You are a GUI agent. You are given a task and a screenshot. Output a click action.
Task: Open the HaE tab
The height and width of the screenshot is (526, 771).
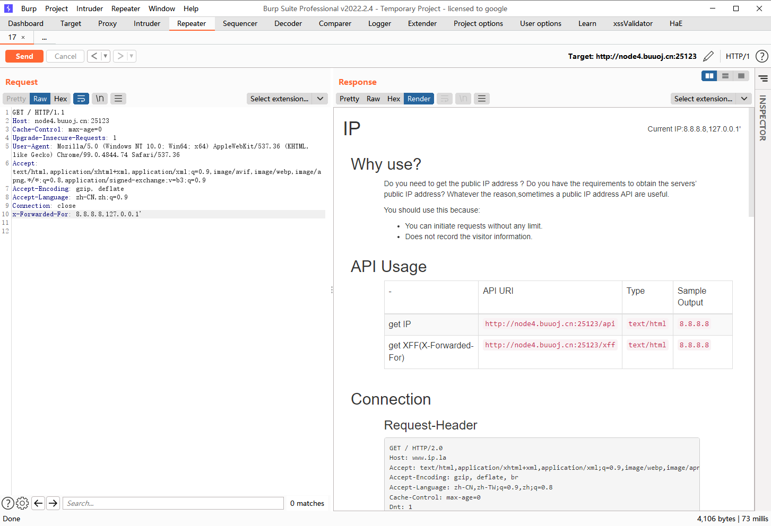click(x=676, y=23)
